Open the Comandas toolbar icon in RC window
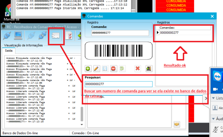 pos(56,36)
